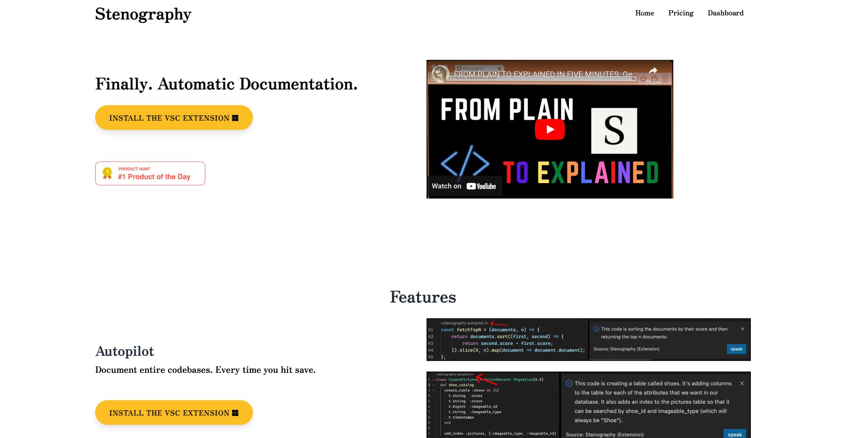Click 'Watch on YouTube' link

point(464,186)
